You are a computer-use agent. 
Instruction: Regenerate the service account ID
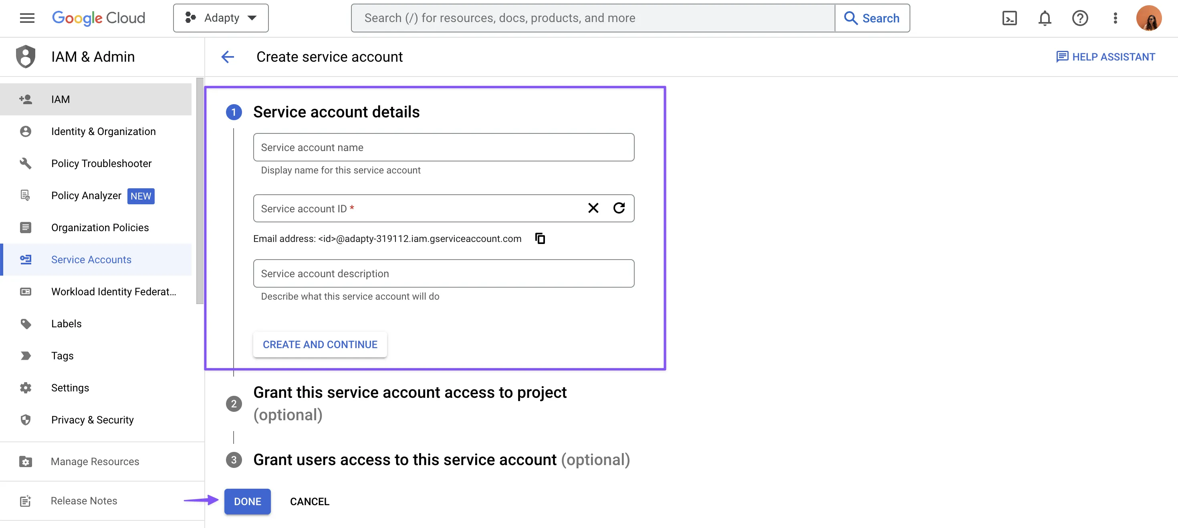click(x=619, y=208)
